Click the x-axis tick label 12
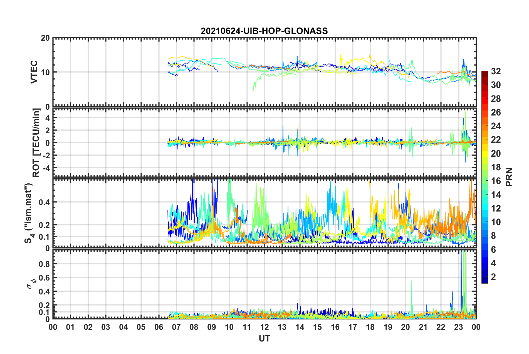This screenshot has height=354, width=529. coord(264,327)
